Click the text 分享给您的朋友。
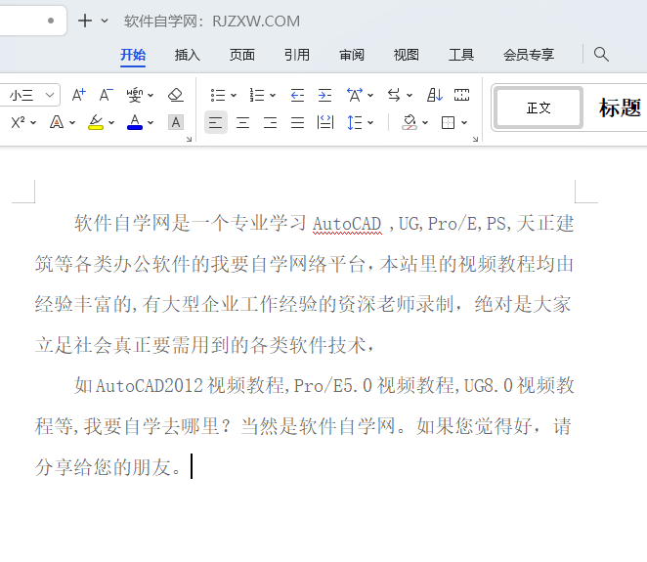Image resolution: width=647 pixels, height=562 pixels. (108, 467)
